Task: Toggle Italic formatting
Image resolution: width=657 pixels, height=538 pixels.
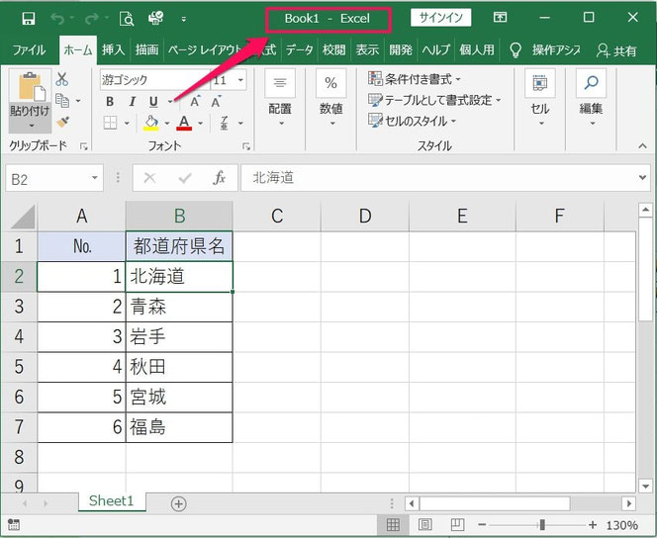Action: [132, 101]
